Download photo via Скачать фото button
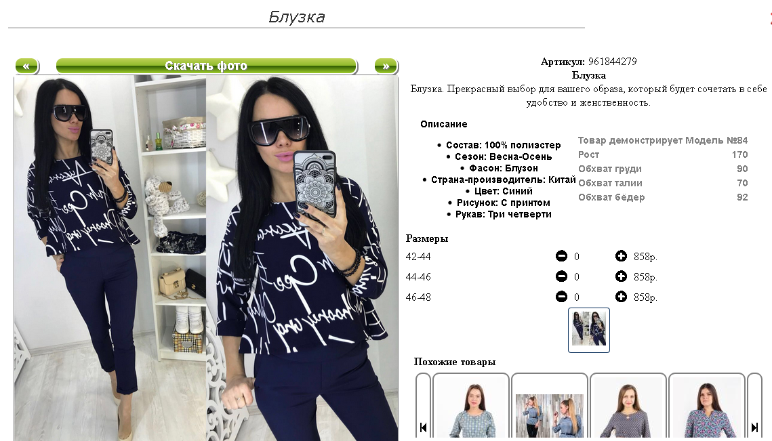 (x=206, y=66)
